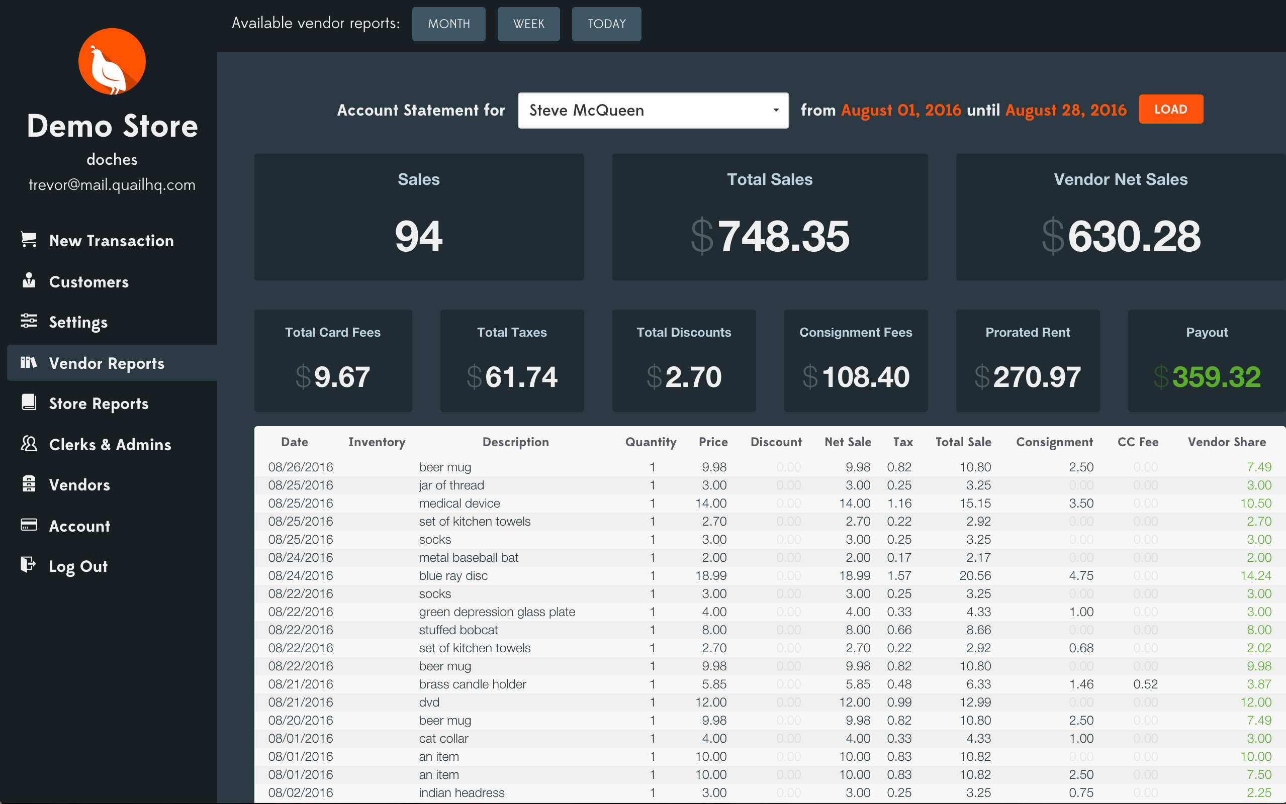This screenshot has width=1286, height=804.
Task: Click the dropdown arrow in vendor selector
Action: click(x=776, y=110)
